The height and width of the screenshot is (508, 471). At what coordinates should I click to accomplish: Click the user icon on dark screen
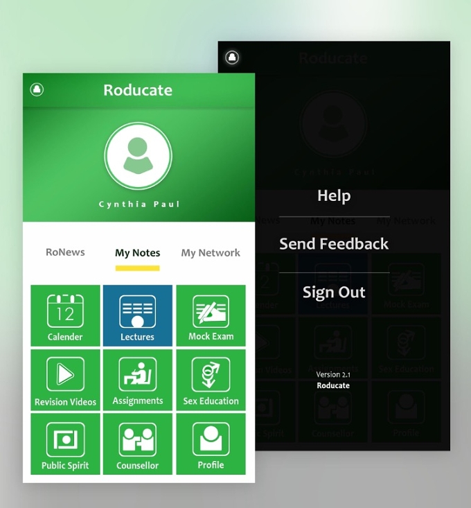tap(232, 58)
